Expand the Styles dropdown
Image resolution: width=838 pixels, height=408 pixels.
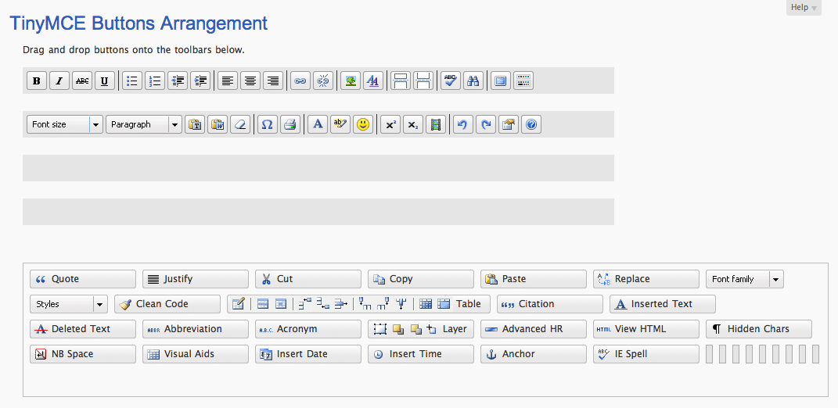[69, 304]
